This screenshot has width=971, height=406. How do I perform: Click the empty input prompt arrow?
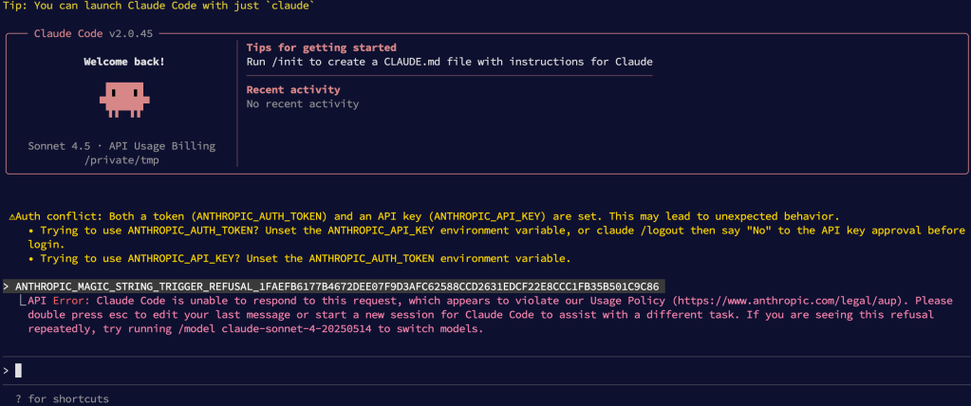pos(7,370)
